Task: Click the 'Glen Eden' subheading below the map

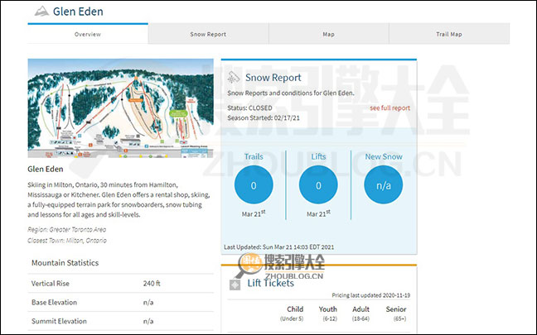Action: click(46, 169)
